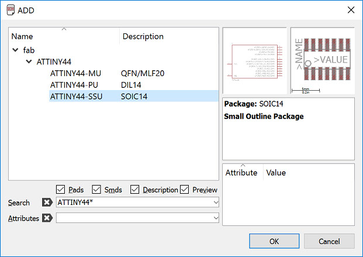Click the schematic symbol preview thumbnail
Image resolution: width=363 pixels, height=257 pixels.
click(x=255, y=61)
